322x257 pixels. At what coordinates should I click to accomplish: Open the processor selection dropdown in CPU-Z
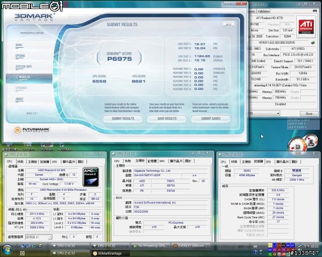point(39,237)
